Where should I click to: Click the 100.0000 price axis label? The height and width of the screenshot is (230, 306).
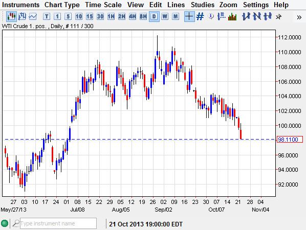coord(290,126)
